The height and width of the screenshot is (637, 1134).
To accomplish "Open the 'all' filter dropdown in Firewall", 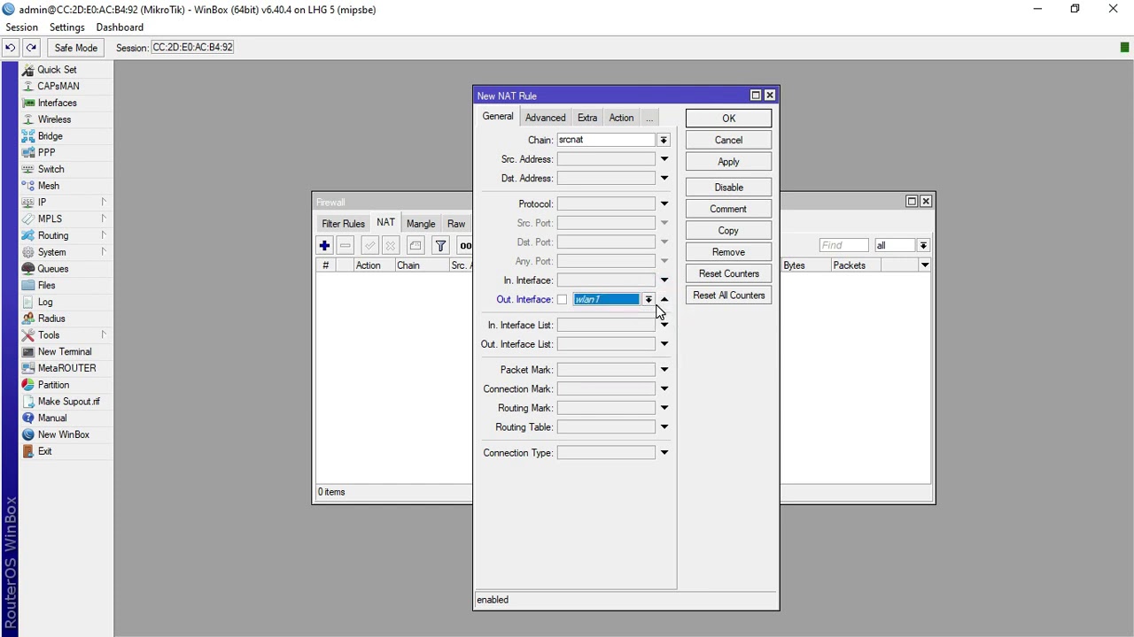I will [923, 245].
